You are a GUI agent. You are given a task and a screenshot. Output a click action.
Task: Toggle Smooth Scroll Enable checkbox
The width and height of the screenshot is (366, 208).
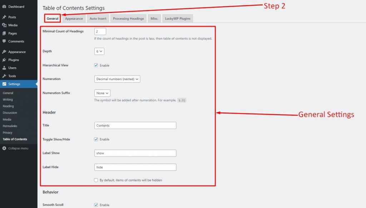96,205
